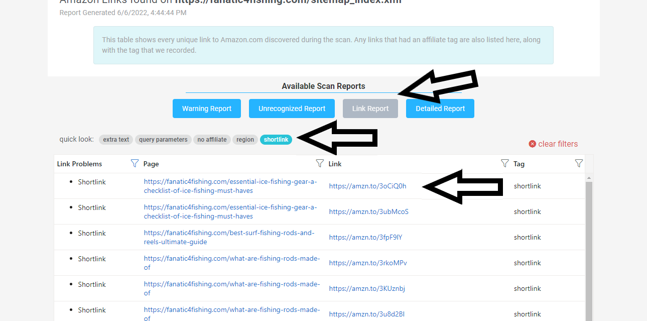Click the 'Link' column header text
Screen dimensions: 647x321
pos(335,164)
